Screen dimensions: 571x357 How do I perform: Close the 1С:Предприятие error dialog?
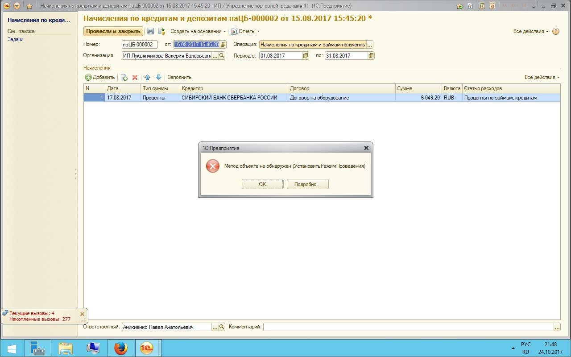tap(366, 148)
